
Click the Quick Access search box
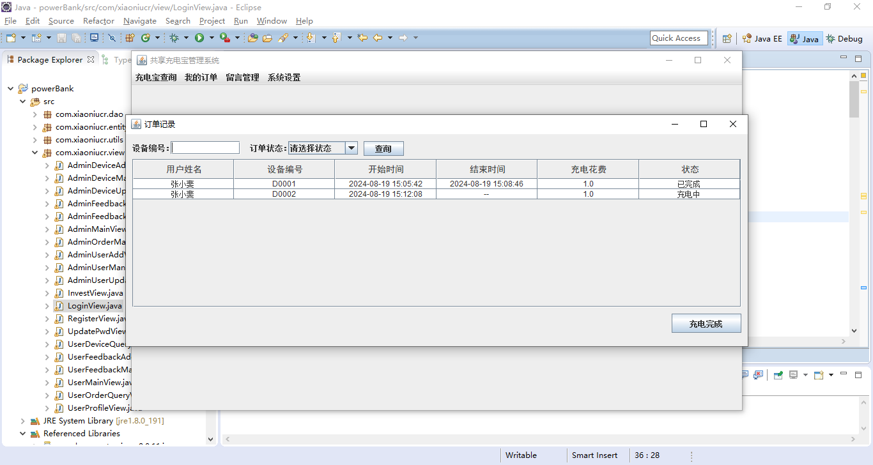[679, 38]
